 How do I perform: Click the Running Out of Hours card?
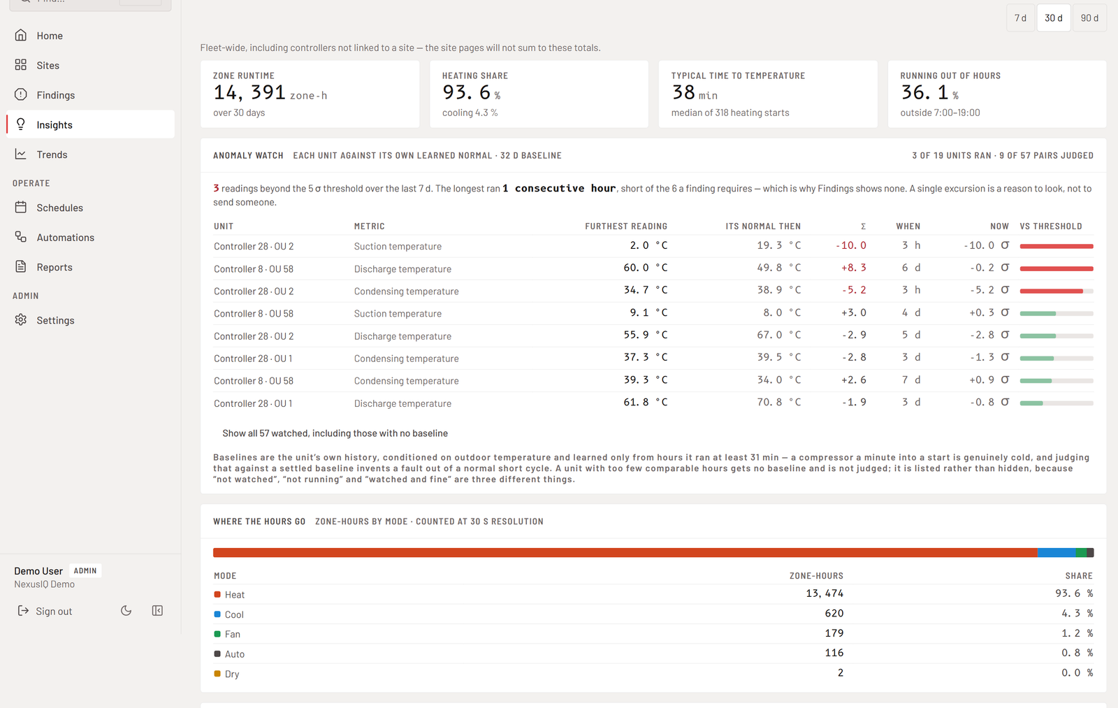pos(997,94)
